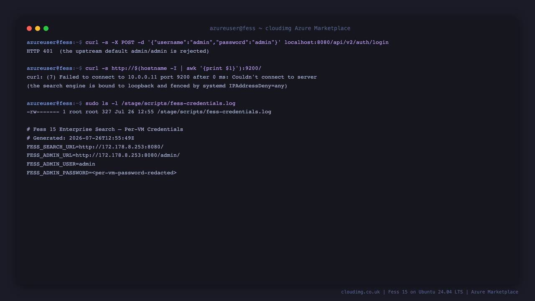Screen dimensions: 535x301
Task: Click the '-rw-------' file listing line
Action: 149,112
